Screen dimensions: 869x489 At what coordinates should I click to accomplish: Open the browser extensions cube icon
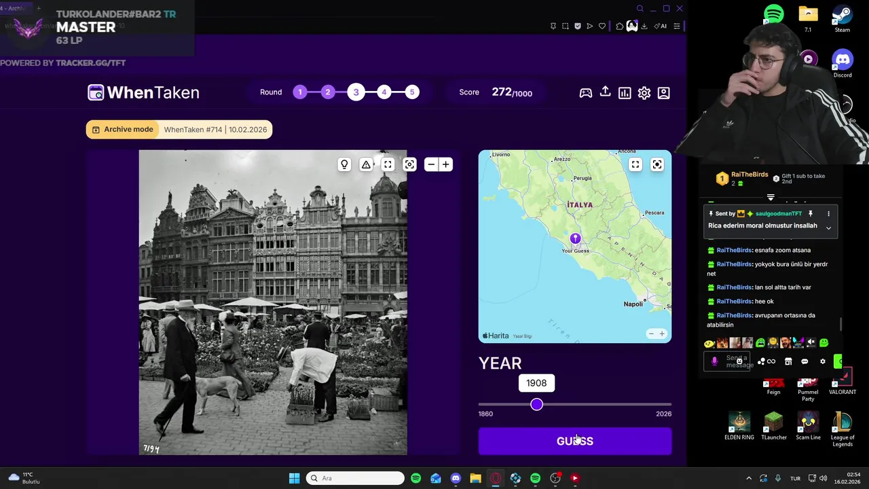click(620, 26)
